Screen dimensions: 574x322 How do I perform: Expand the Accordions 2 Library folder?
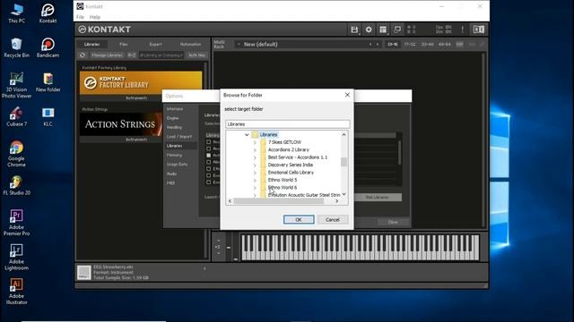(255, 150)
